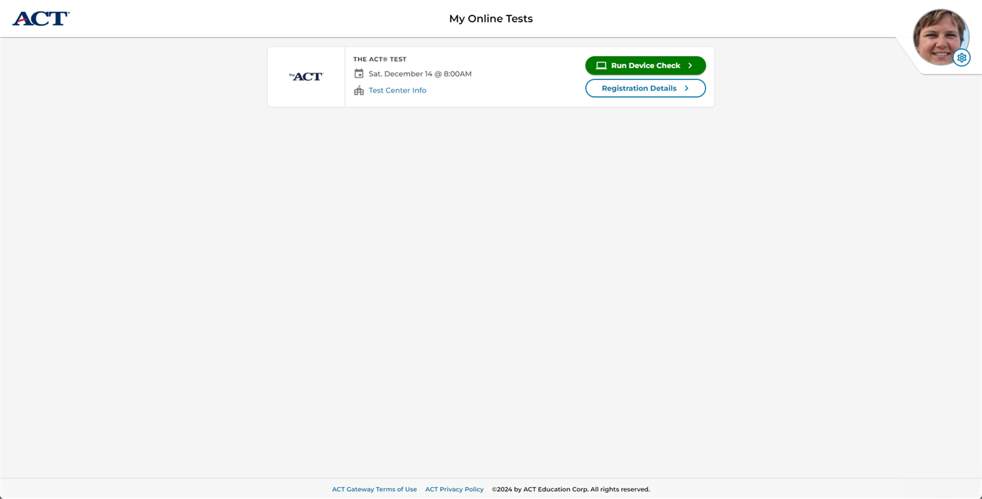Click the gear icon overlapping the profile photo
This screenshot has width=982, height=499.
(961, 58)
